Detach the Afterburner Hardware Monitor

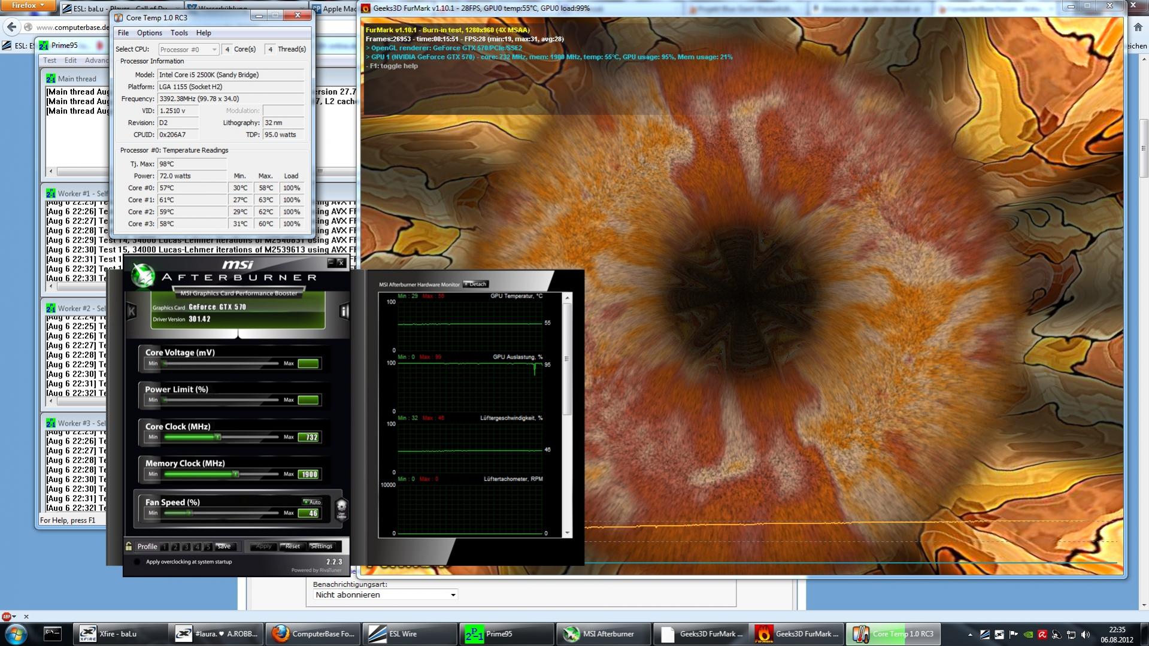click(x=476, y=284)
